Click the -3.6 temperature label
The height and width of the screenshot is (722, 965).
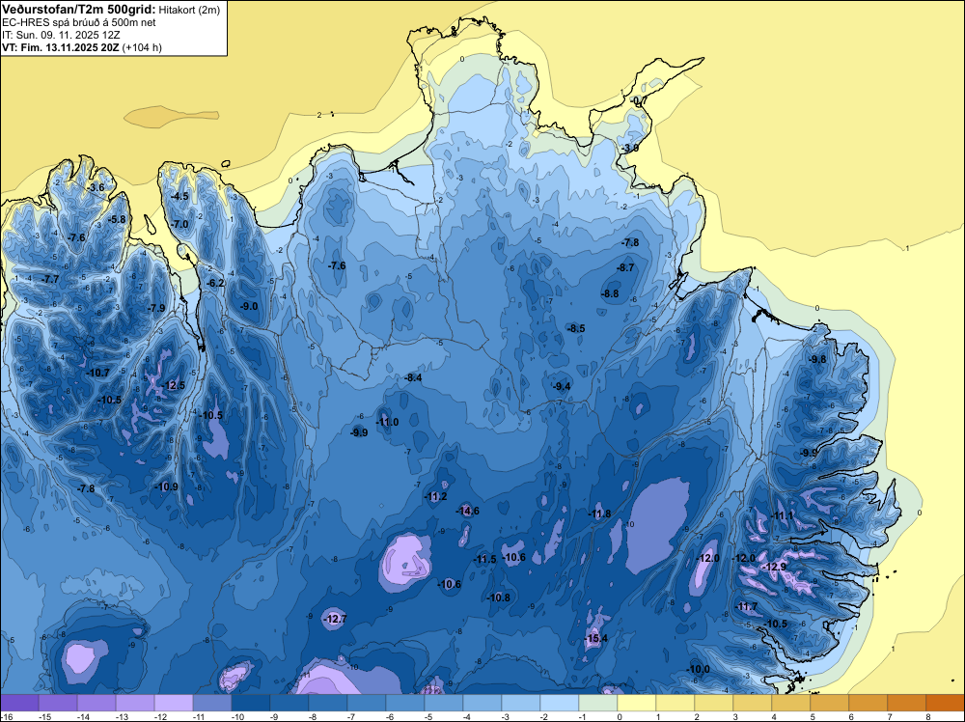tap(96, 187)
